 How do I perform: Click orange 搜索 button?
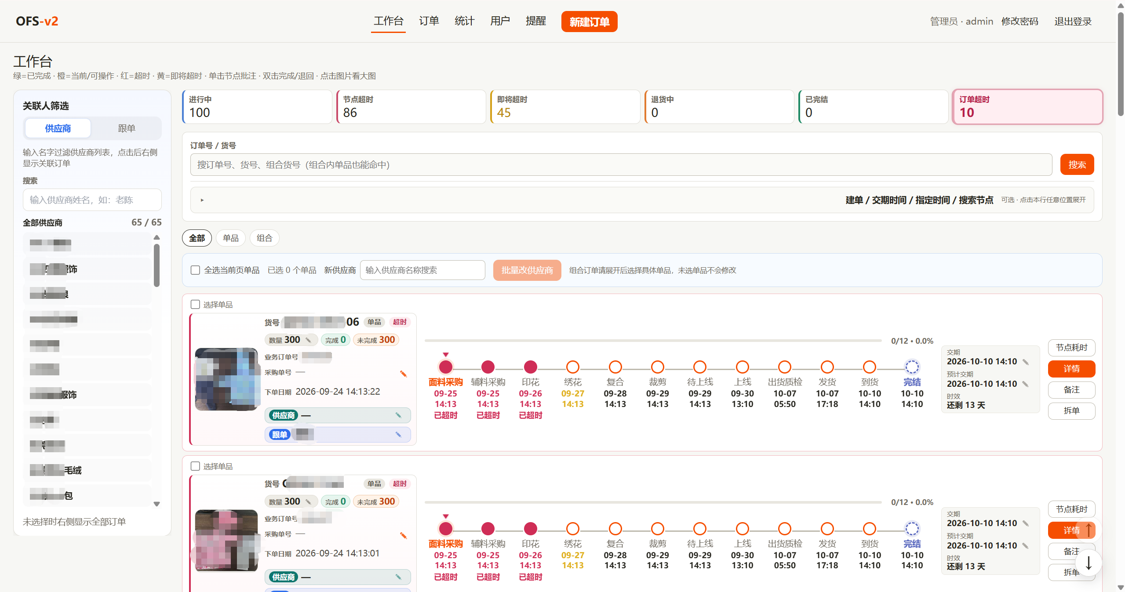pos(1077,165)
